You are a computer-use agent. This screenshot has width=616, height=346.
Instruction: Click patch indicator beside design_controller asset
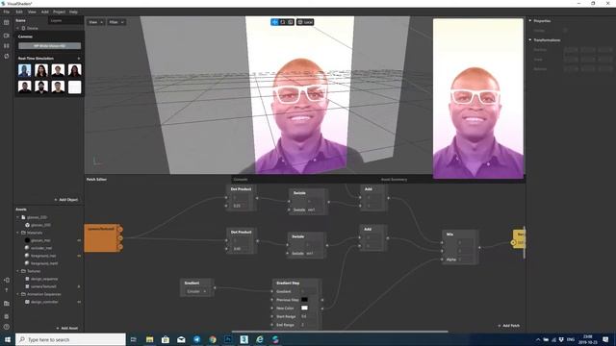[x=79, y=302]
